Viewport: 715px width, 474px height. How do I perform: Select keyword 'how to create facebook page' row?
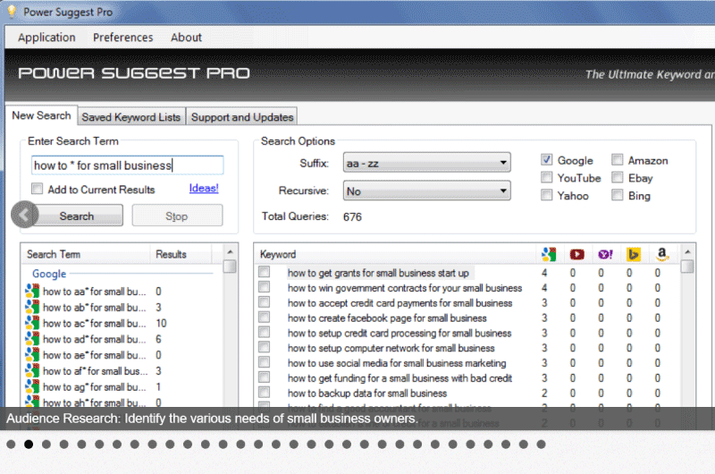pyautogui.click(x=387, y=318)
